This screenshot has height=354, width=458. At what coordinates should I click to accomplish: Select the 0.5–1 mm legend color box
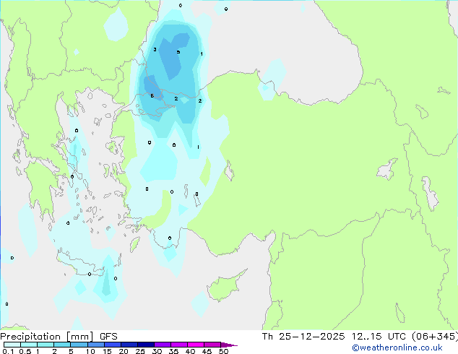click(x=29, y=345)
